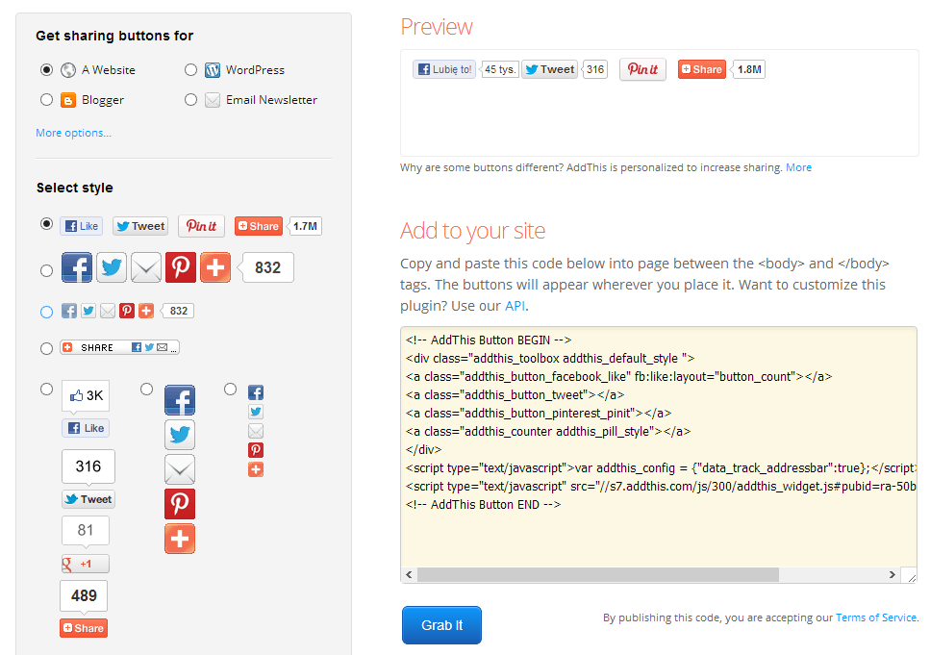Click the orange Blogger logo icon
Image resolution: width=930 pixels, height=655 pixels.
pos(68,100)
